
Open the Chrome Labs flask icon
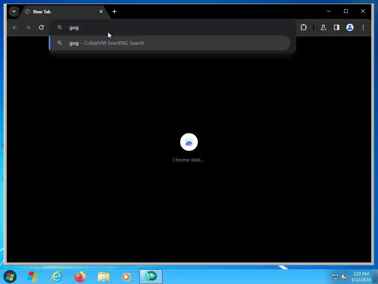(x=323, y=27)
